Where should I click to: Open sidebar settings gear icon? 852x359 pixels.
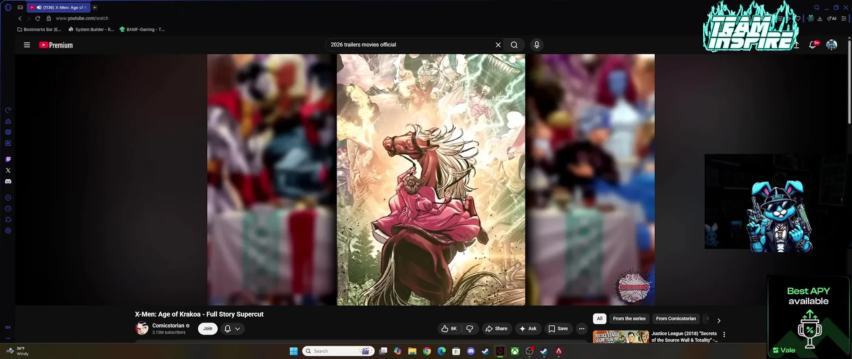point(8,231)
